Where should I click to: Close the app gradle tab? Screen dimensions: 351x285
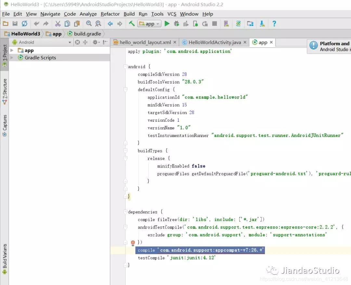(x=271, y=42)
